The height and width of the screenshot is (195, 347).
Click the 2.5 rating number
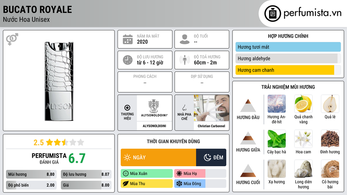pyautogui.click(x=39, y=143)
